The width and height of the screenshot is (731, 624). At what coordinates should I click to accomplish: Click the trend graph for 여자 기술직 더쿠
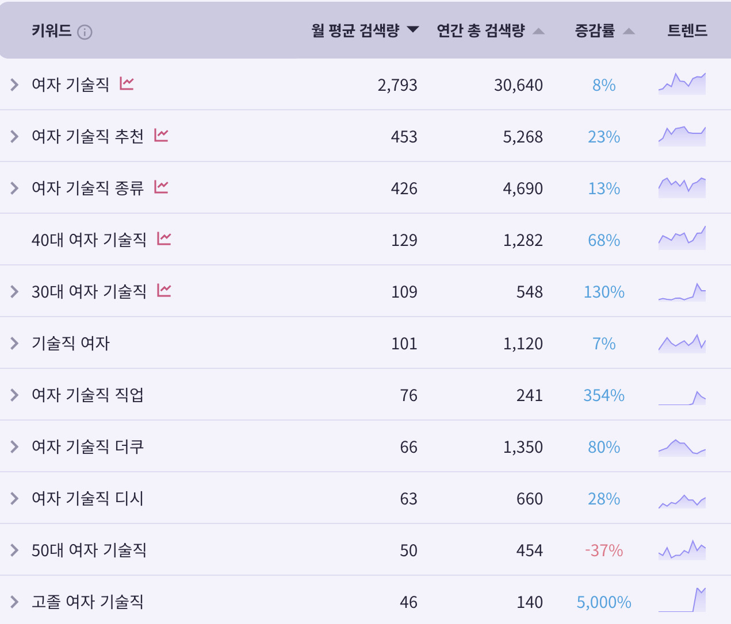[x=682, y=446]
